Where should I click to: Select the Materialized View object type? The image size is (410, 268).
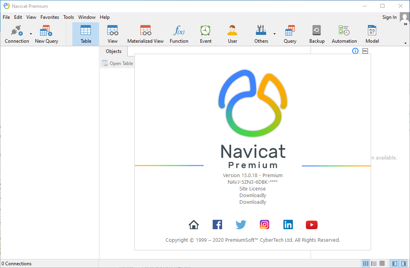[145, 34]
